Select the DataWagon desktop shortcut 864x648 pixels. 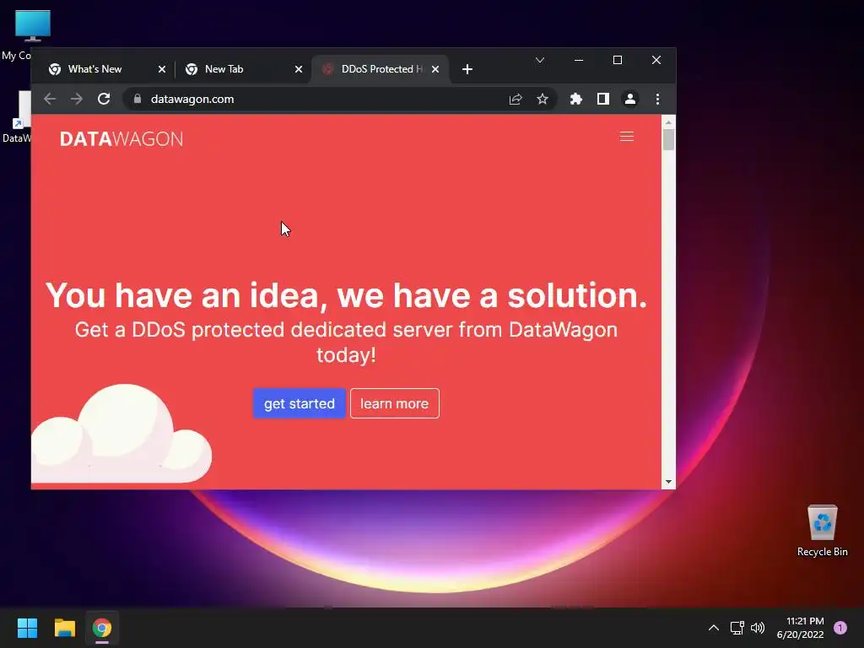coord(17,117)
